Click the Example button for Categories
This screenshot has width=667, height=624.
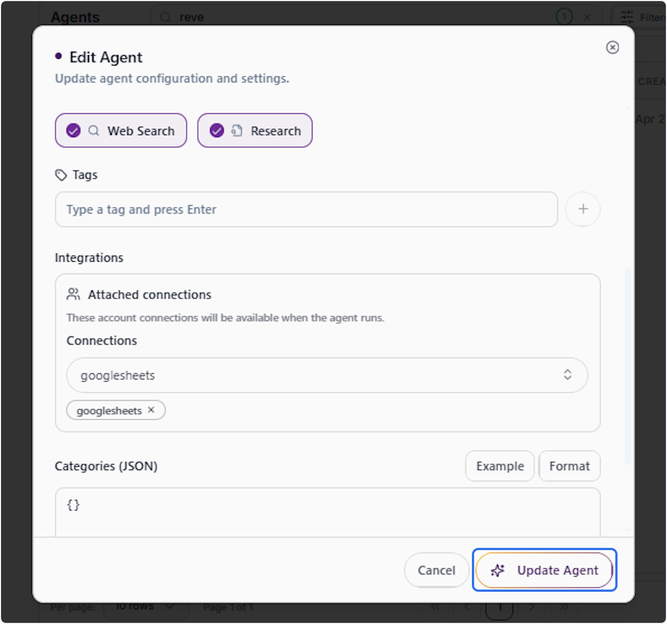[500, 466]
